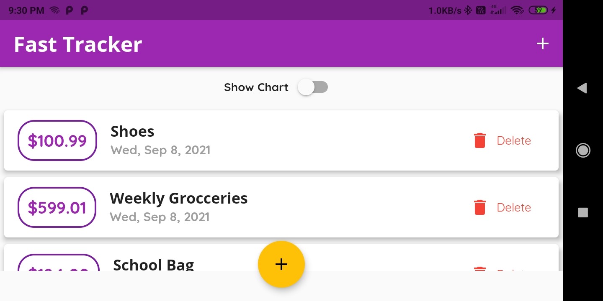
Task: Tap the battery indicator in the status bar
Action: [x=539, y=10]
